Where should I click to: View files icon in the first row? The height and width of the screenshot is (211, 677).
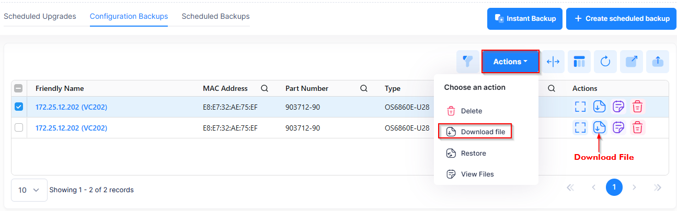click(618, 107)
